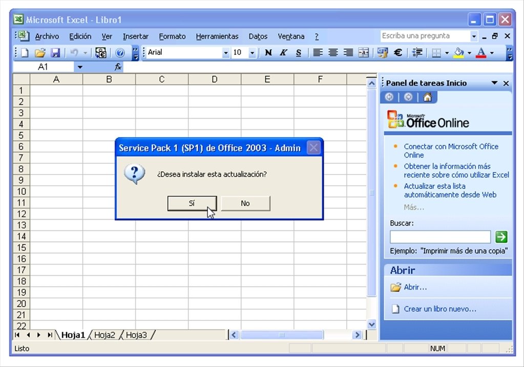Toggle Bold (N) formatting
This screenshot has height=367, width=524.
[x=268, y=52]
